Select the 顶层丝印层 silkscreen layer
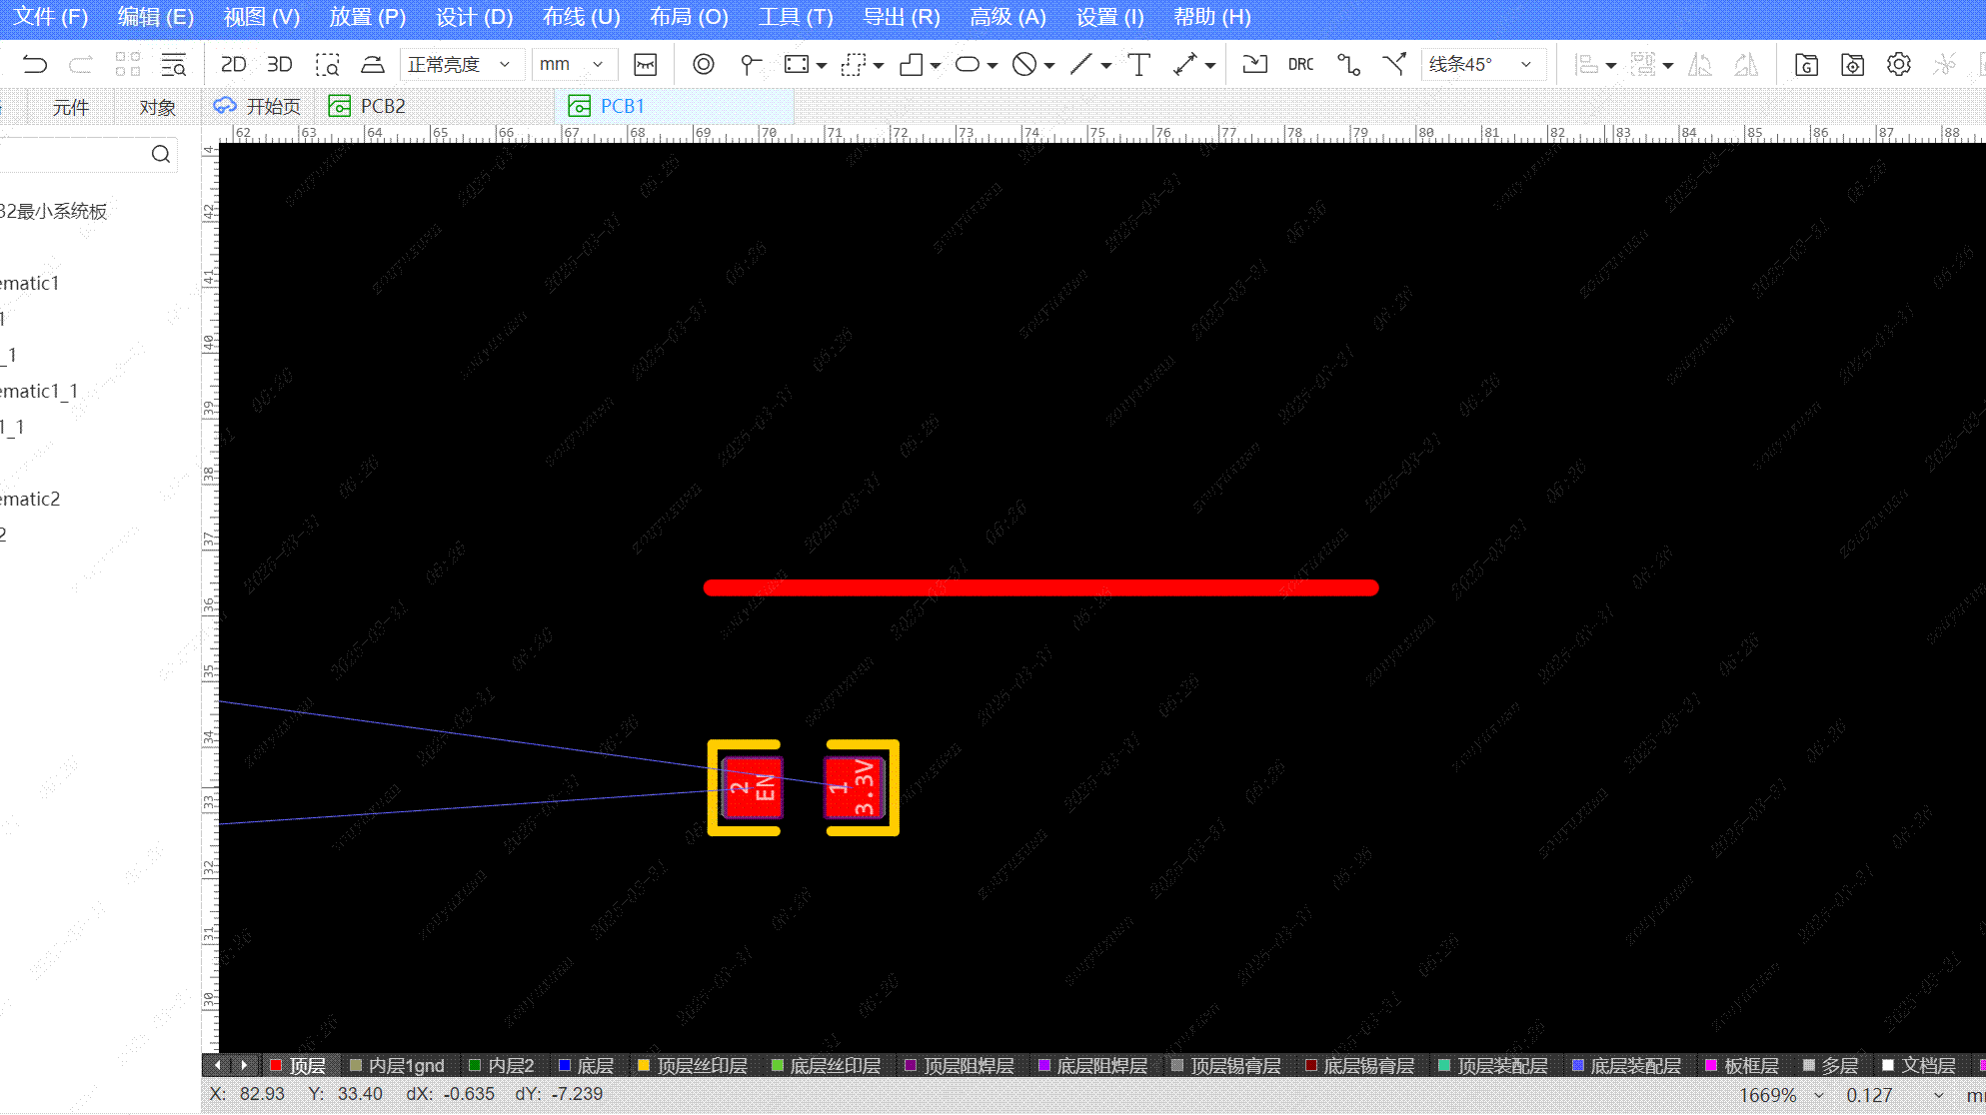 tap(701, 1066)
